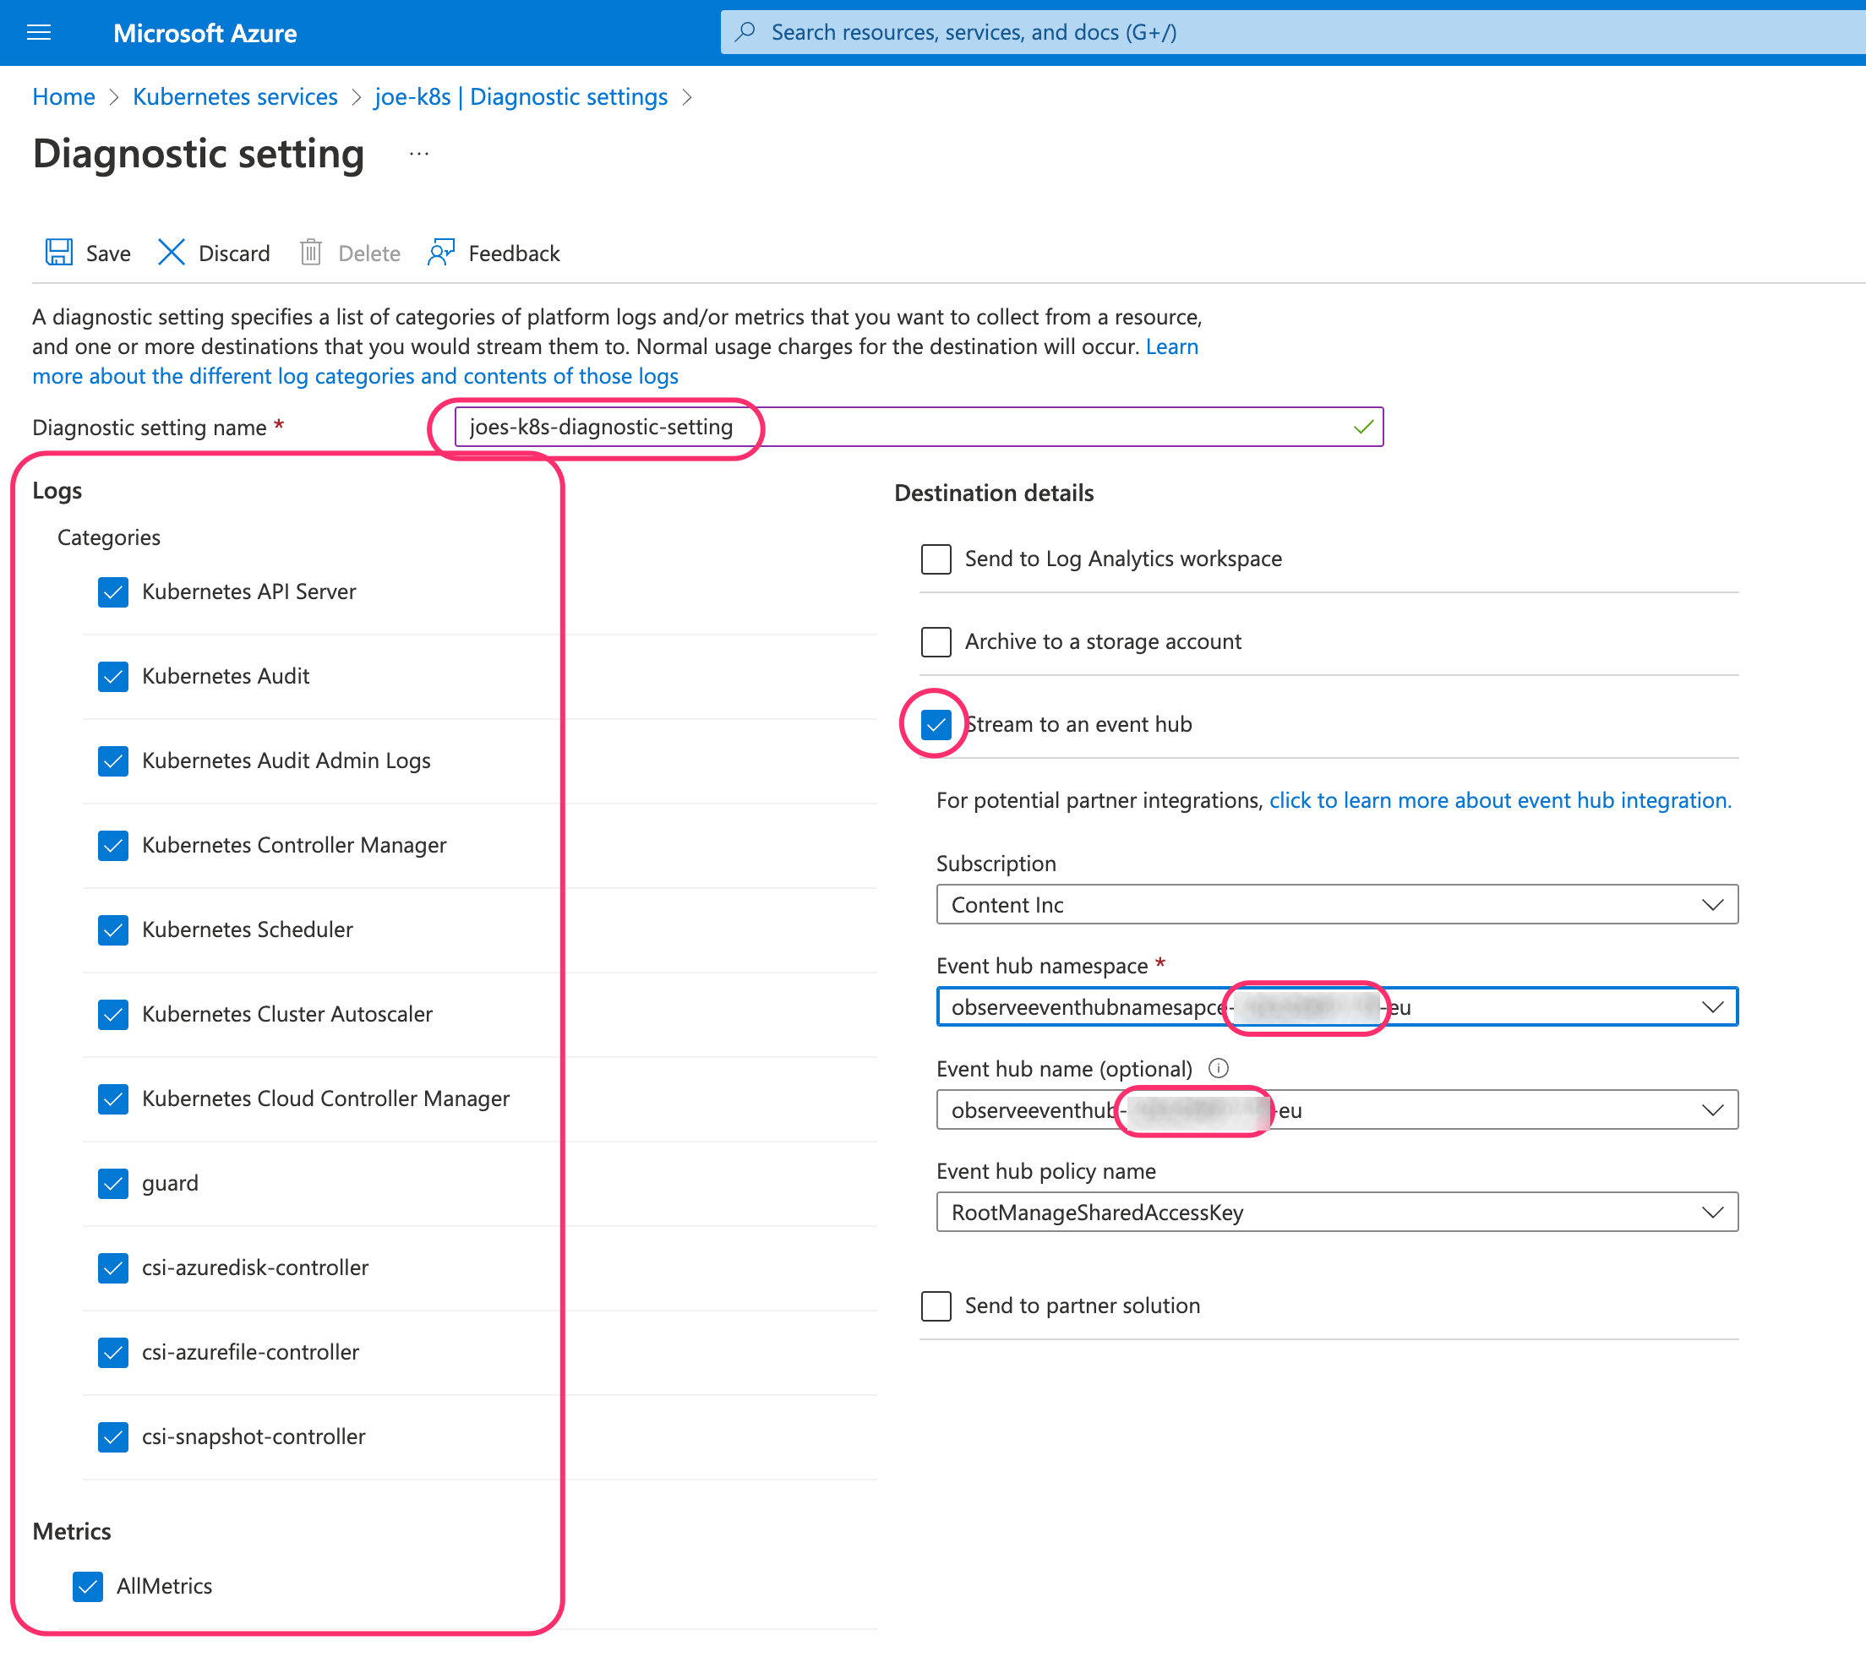Image resolution: width=1866 pixels, height=1668 pixels.
Task: Click info icon beside Event hub name
Action: 1218,1068
